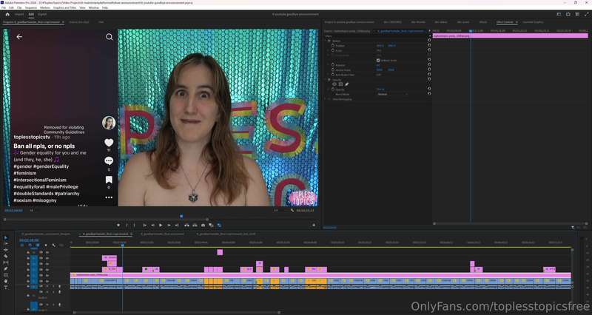Switch to the Export workspace tab

(x=42, y=14)
